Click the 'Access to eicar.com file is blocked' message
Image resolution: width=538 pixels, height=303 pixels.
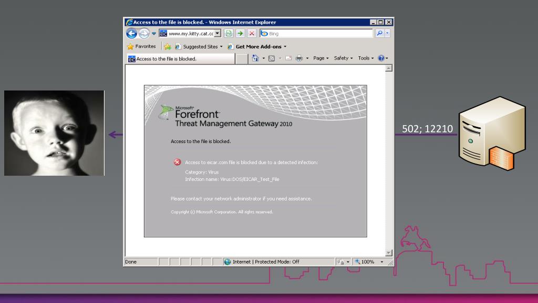[252, 163]
